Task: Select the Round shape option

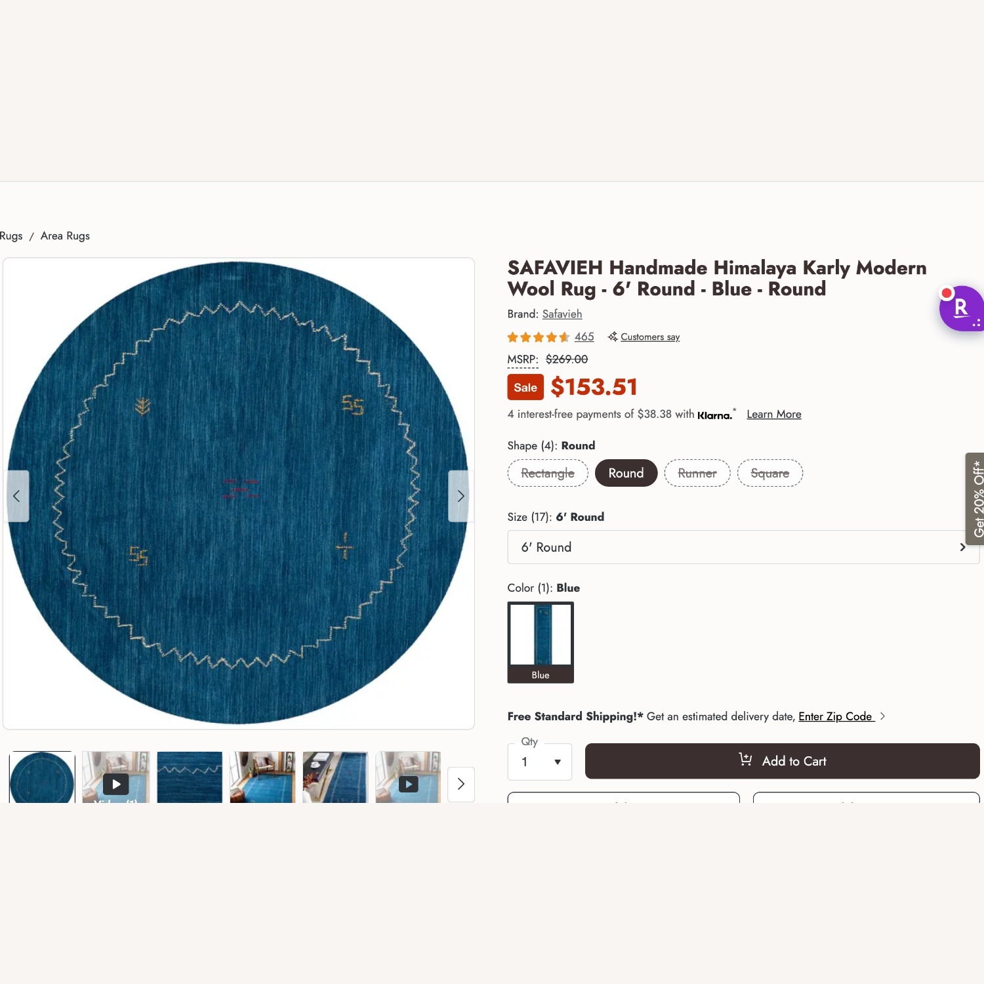Action: tap(626, 473)
